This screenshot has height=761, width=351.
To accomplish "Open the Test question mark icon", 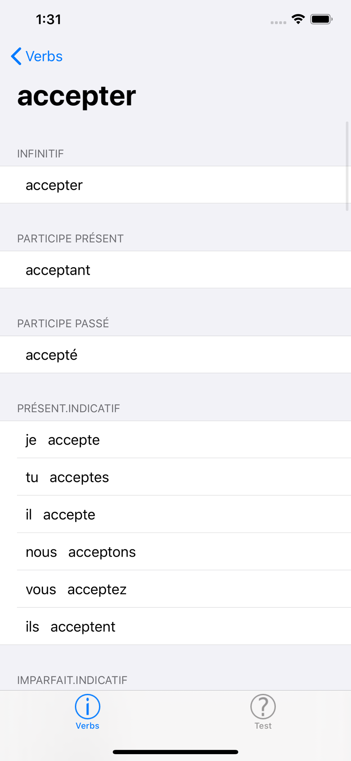I will pos(263,707).
